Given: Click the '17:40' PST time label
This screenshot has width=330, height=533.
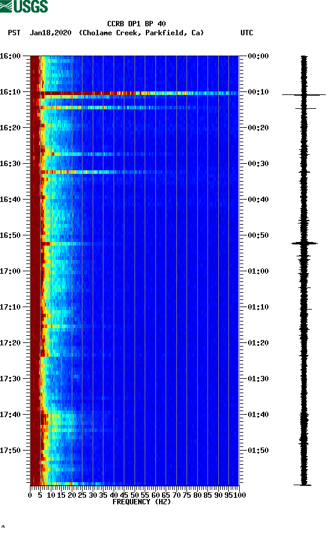Looking at the screenshot, I should 10,415.
